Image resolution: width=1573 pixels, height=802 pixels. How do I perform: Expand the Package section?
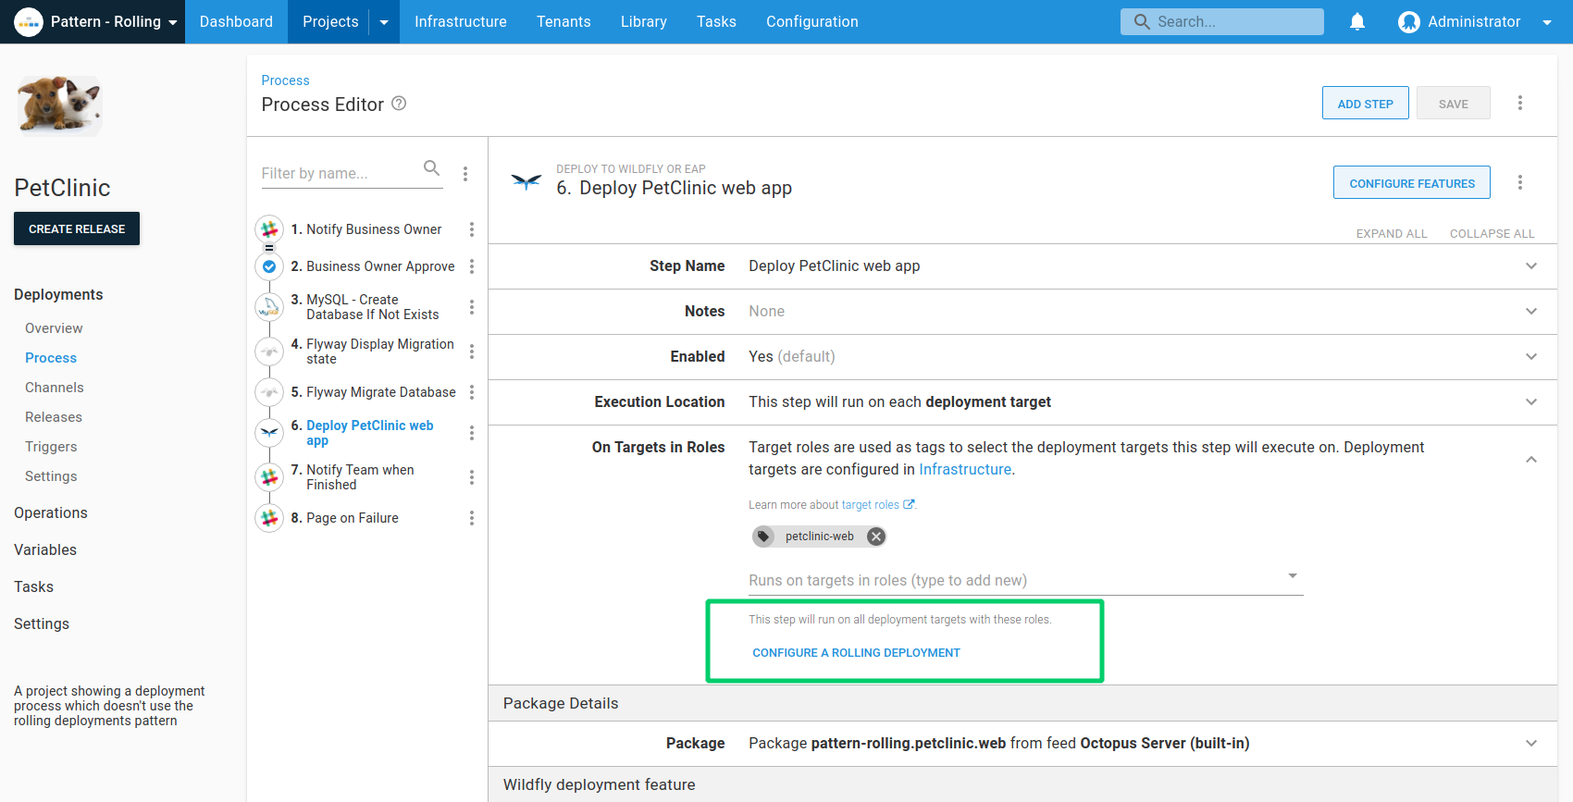[x=1530, y=744]
